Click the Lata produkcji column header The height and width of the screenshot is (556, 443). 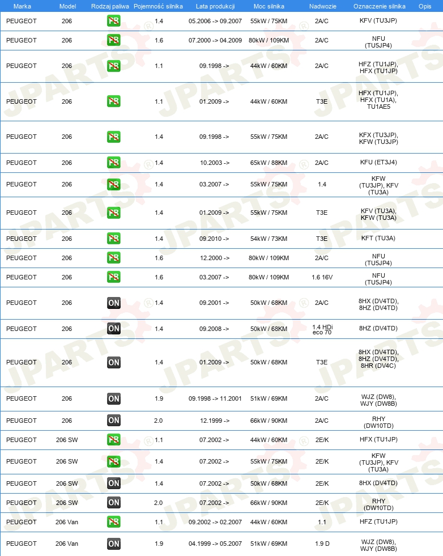click(215, 6)
